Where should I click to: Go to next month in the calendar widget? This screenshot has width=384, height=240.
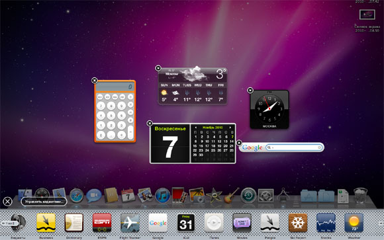click(x=230, y=128)
